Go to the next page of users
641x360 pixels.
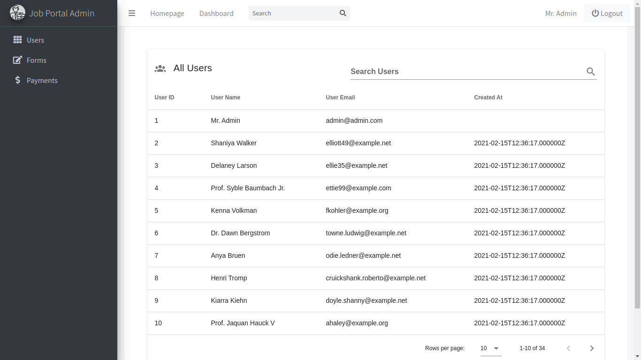(x=592, y=348)
